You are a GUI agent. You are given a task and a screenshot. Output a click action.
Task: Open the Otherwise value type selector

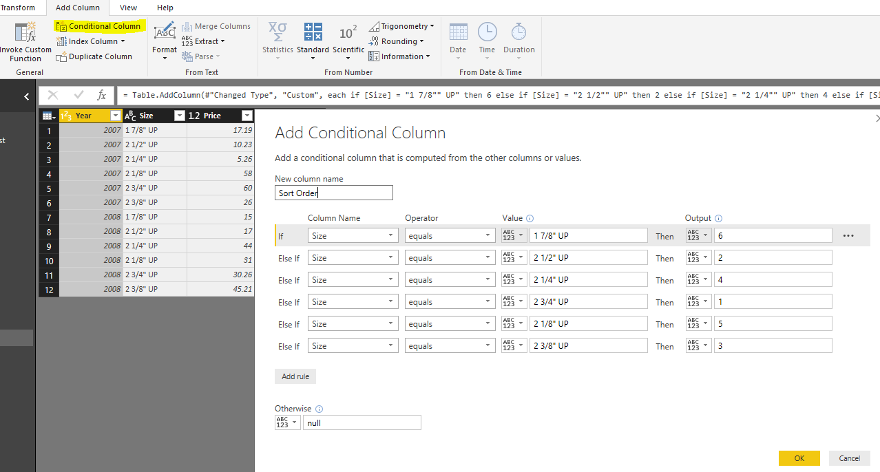[287, 422]
